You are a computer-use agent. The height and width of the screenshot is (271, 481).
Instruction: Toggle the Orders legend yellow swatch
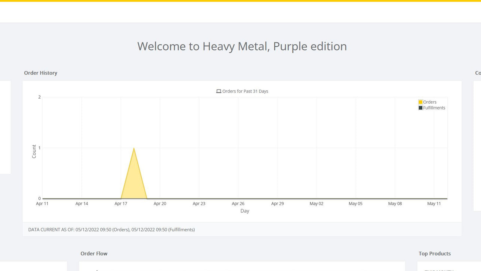click(x=420, y=102)
